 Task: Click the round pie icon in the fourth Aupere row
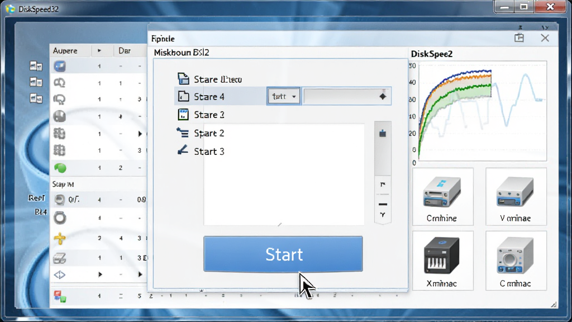[59, 116]
